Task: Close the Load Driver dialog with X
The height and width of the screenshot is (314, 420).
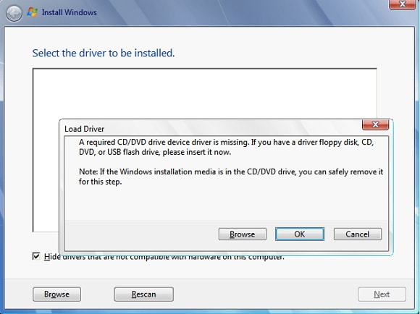Action: [x=375, y=124]
